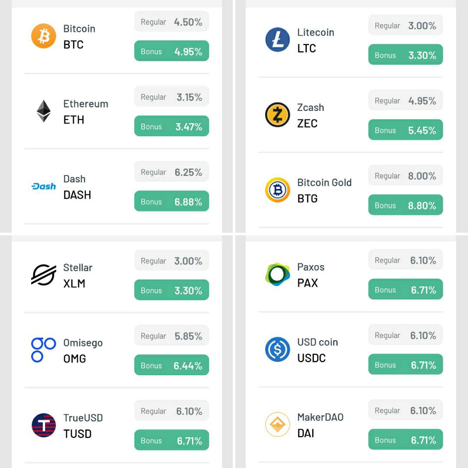This screenshot has height=468, width=468.
Task: Open the MakerDAO DAI icon
Action: [277, 425]
